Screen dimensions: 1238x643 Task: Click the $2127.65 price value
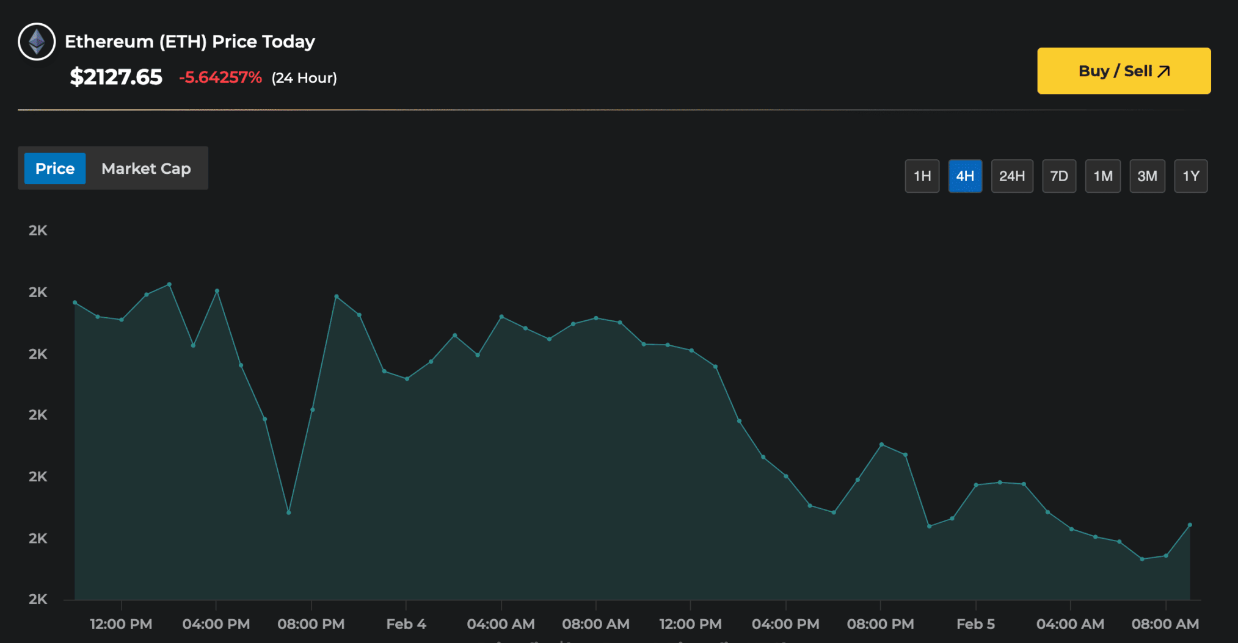point(116,77)
